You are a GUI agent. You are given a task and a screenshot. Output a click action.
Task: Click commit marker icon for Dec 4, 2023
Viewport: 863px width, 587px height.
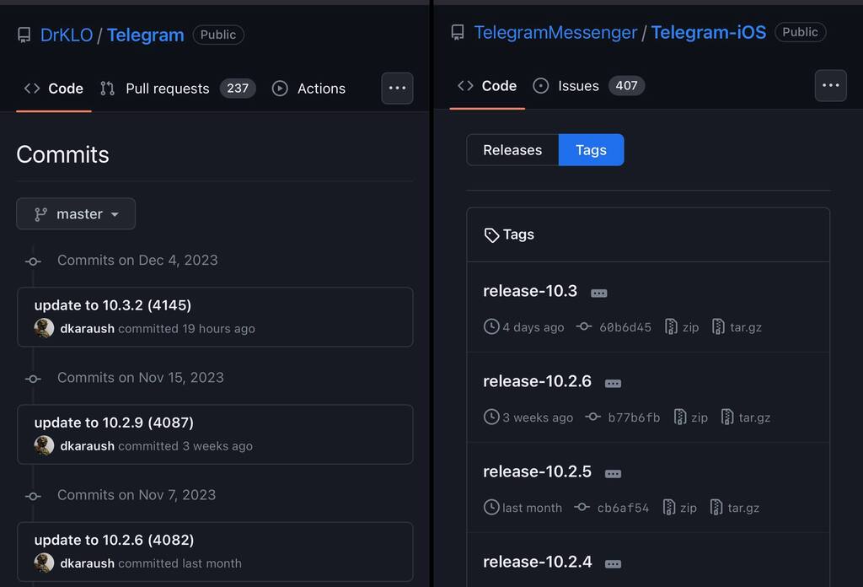pos(33,261)
